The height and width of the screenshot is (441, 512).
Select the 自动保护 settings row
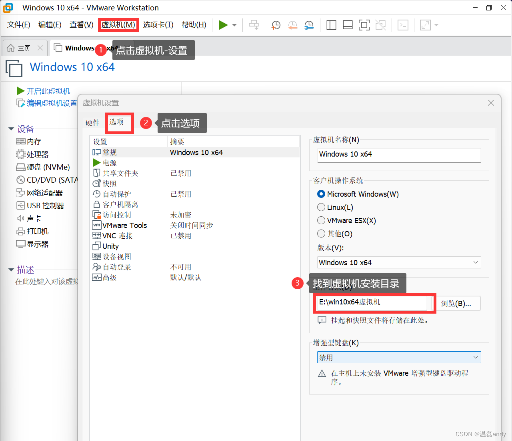click(x=195, y=194)
